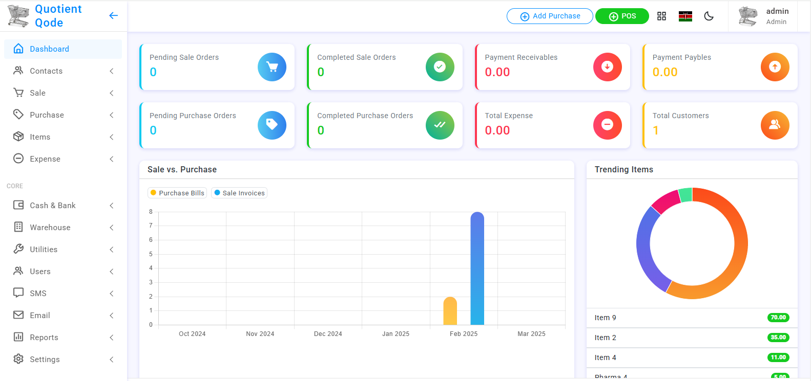
Task: Collapse sidebar with the back arrow icon
Action: [x=113, y=16]
